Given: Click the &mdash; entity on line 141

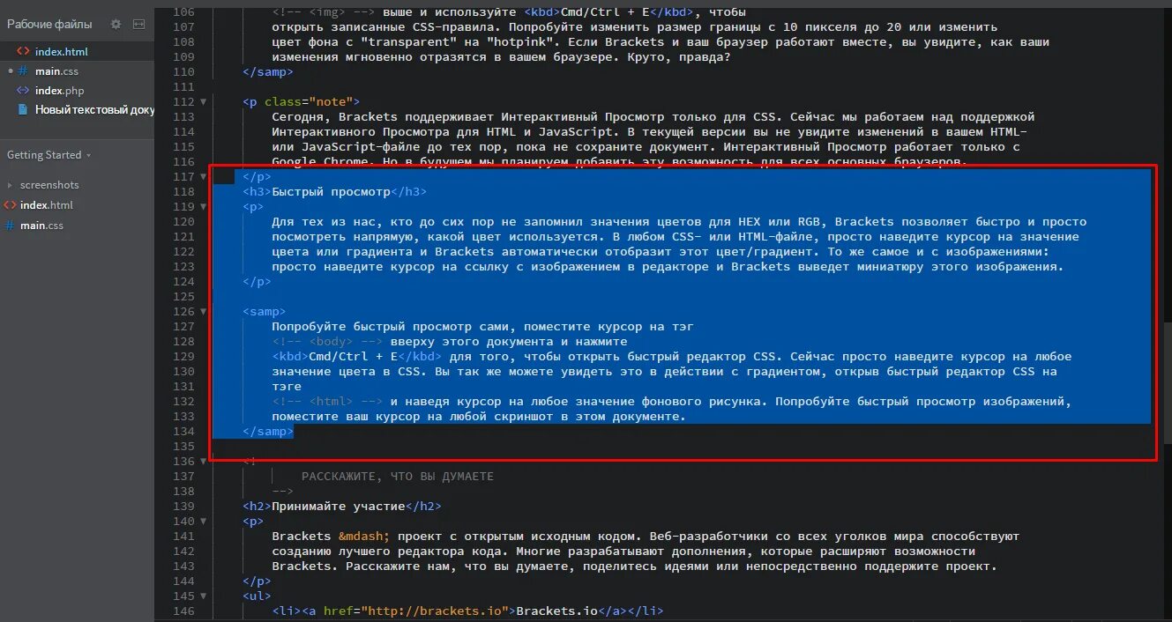Looking at the screenshot, I should 364,537.
